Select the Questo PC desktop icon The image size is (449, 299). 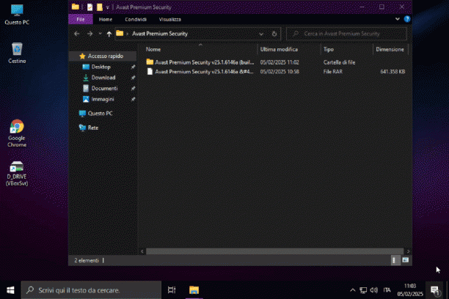[17, 15]
